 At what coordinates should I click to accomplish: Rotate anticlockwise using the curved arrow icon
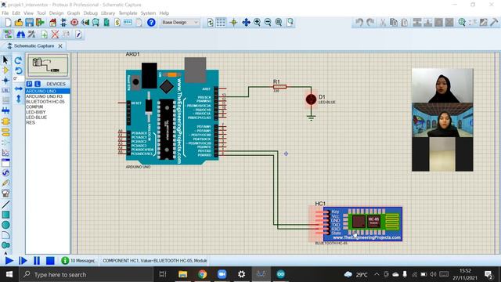point(18,70)
